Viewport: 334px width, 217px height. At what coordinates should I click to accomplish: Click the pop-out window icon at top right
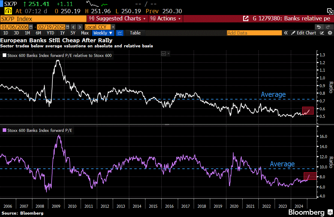point(330,11)
